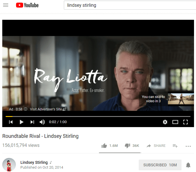Mute the video volume
This screenshot has width=196, height=172.
(42, 122)
